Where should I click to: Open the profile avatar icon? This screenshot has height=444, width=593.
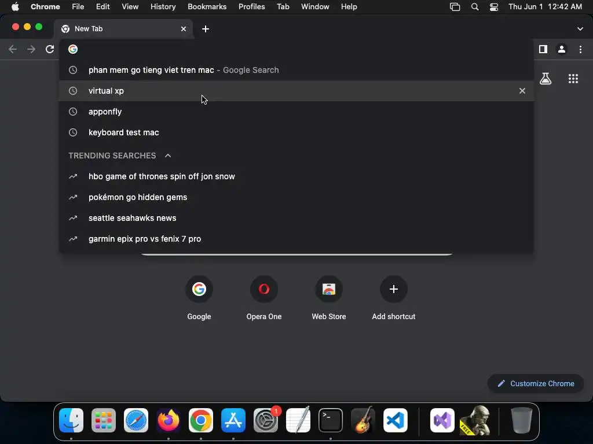562,49
